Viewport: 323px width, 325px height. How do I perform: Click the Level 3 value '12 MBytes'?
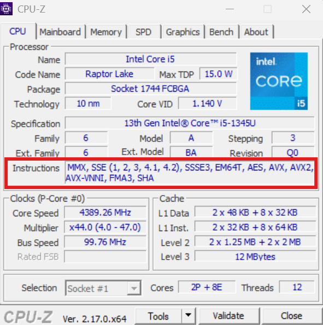[x=255, y=257]
